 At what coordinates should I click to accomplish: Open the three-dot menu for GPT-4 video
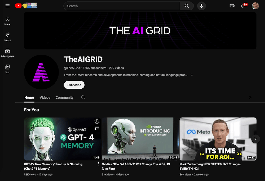(98, 164)
